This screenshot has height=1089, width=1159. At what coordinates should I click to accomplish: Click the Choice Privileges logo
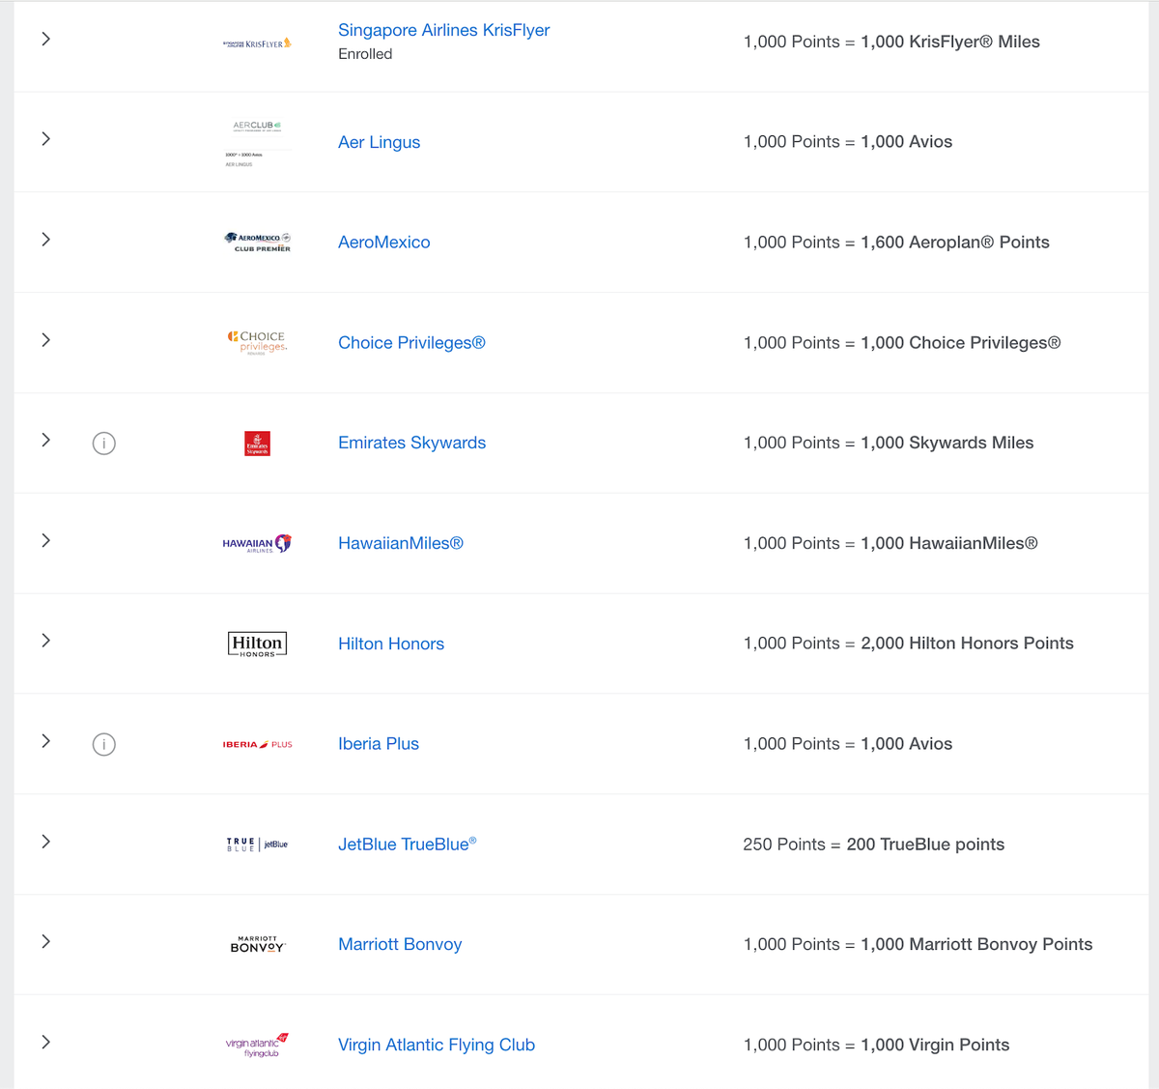(x=257, y=342)
